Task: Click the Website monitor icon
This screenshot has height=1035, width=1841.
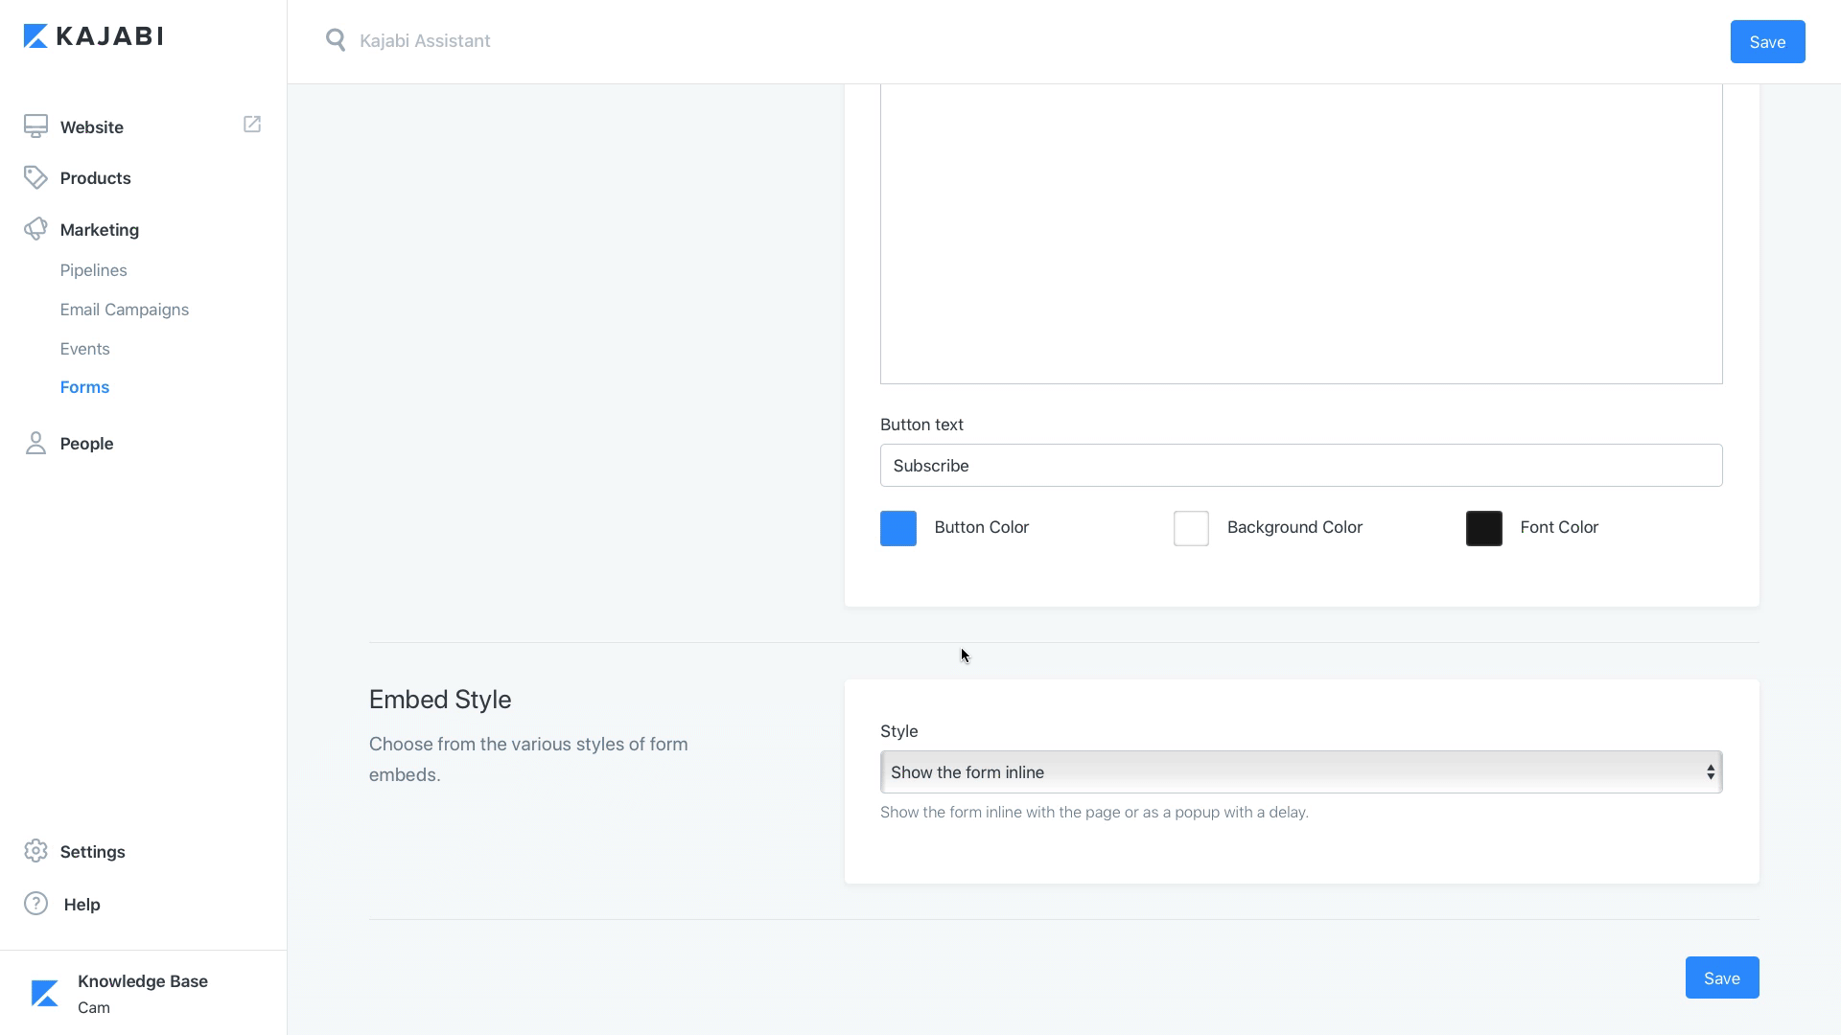Action: [x=35, y=126]
